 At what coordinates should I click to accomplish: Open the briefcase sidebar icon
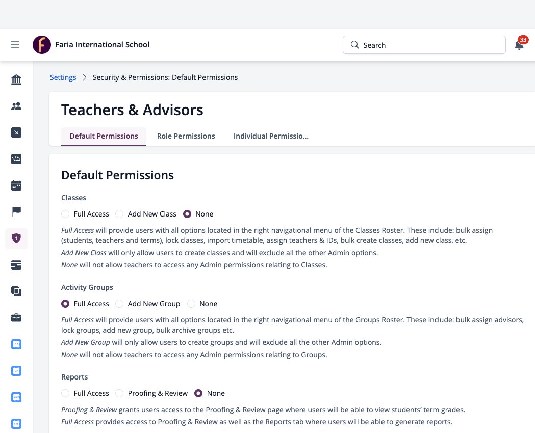point(16,318)
